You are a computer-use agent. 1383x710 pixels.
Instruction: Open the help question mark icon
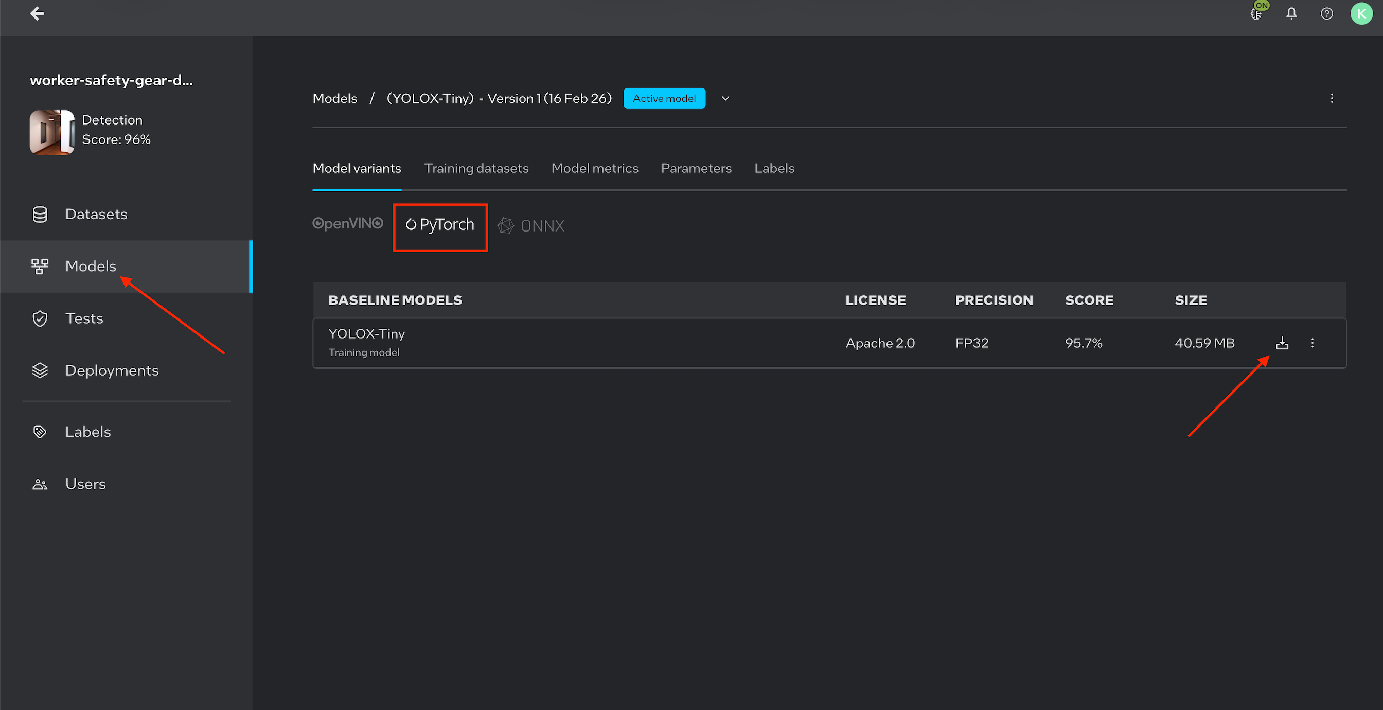pos(1326,13)
